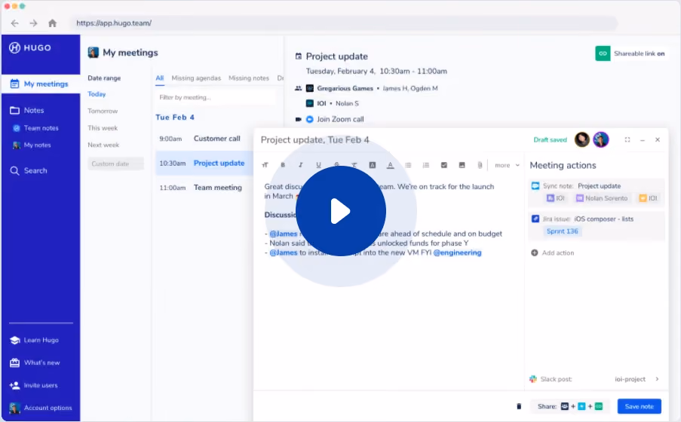Toggle bold formatting

point(283,165)
